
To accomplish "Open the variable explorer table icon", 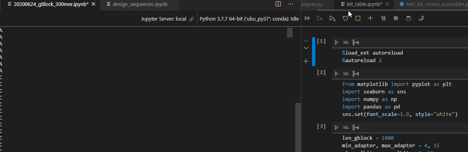I will 396,18.
